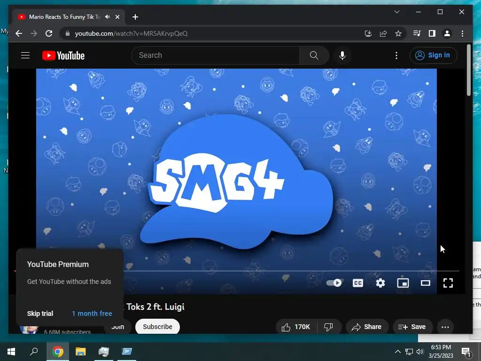This screenshot has width=481, height=361.
Task: Open the YouTube hamburger guide menu
Action: [x=25, y=55]
